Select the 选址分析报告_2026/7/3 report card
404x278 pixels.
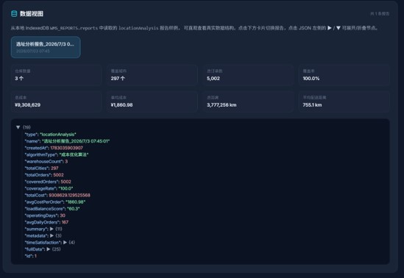pos(46,47)
